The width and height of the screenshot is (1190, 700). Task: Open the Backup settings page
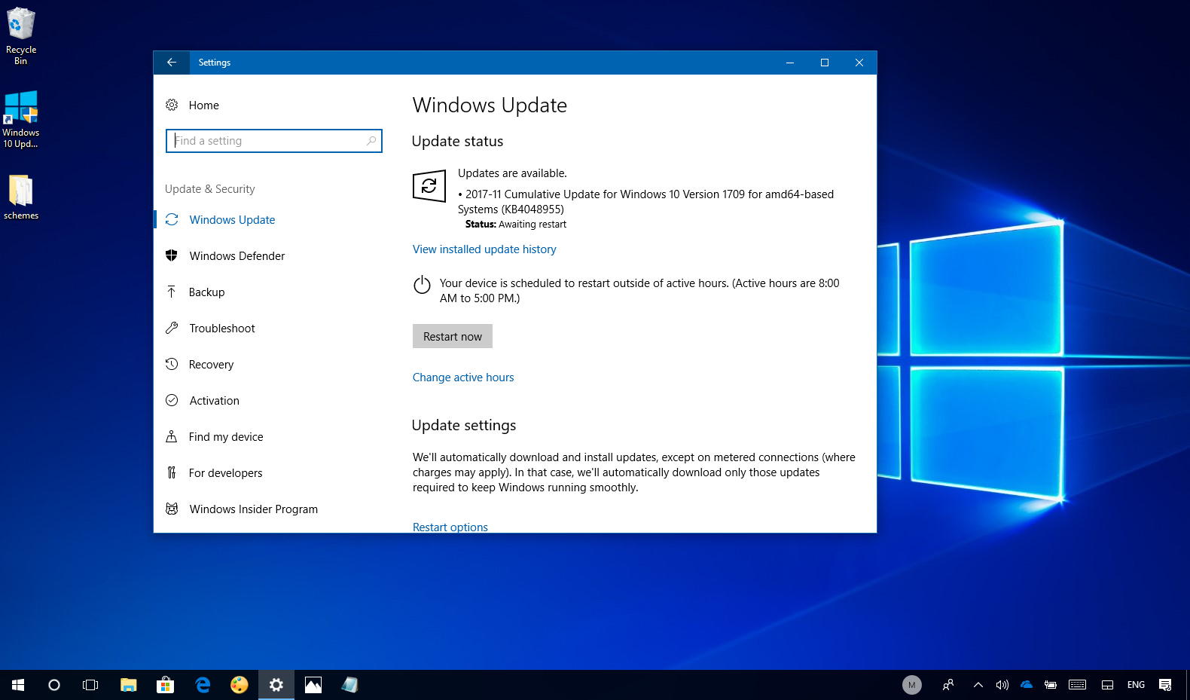coord(206,292)
